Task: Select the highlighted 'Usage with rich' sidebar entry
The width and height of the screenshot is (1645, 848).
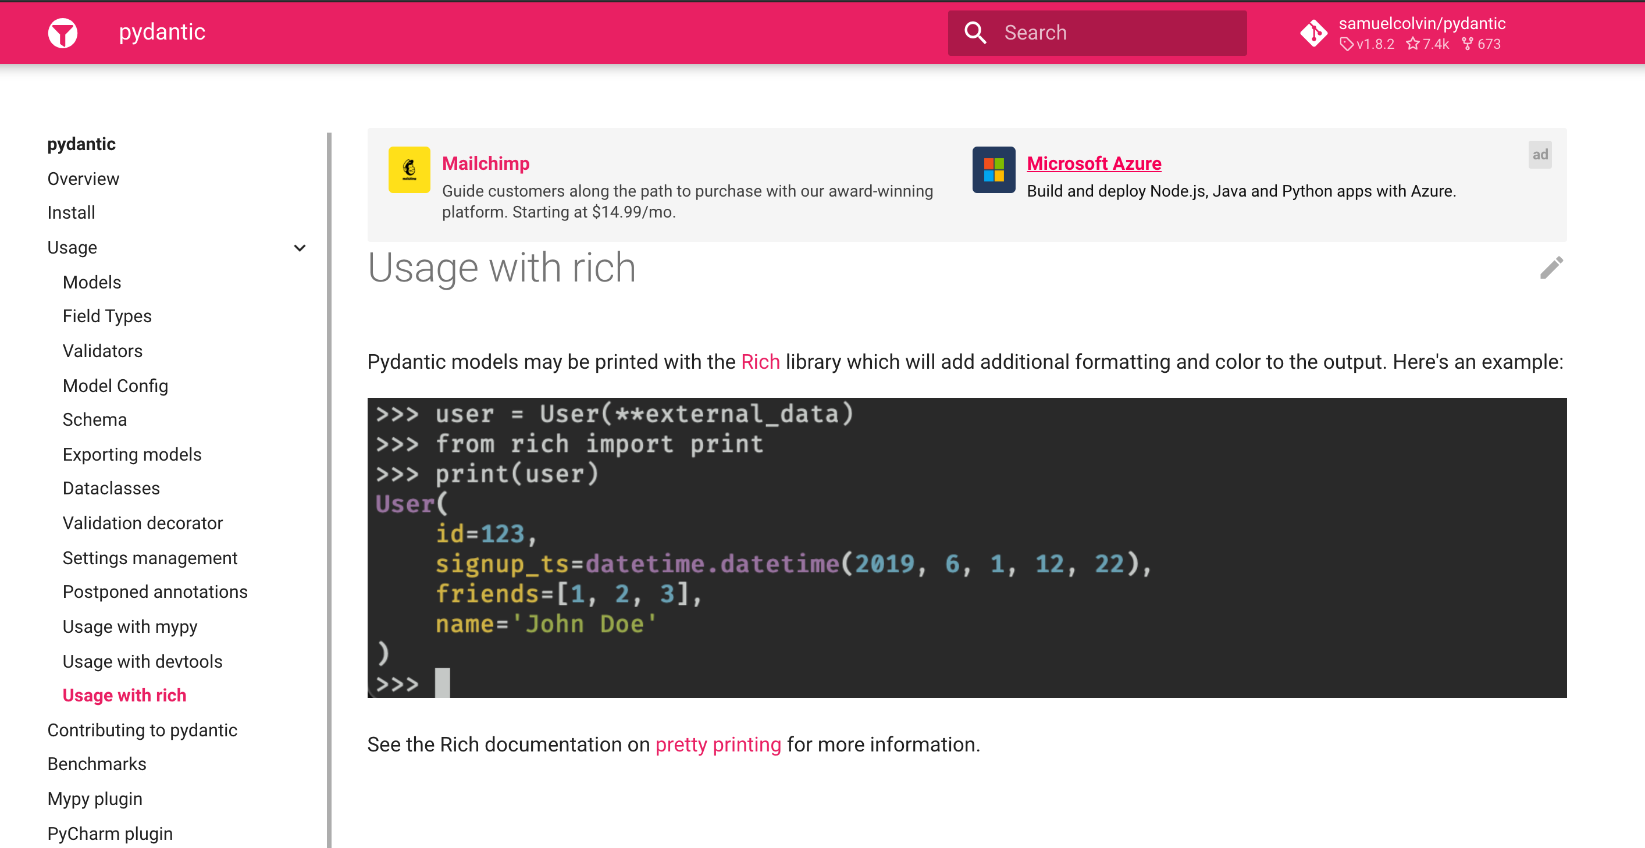Action: (124, 696)
